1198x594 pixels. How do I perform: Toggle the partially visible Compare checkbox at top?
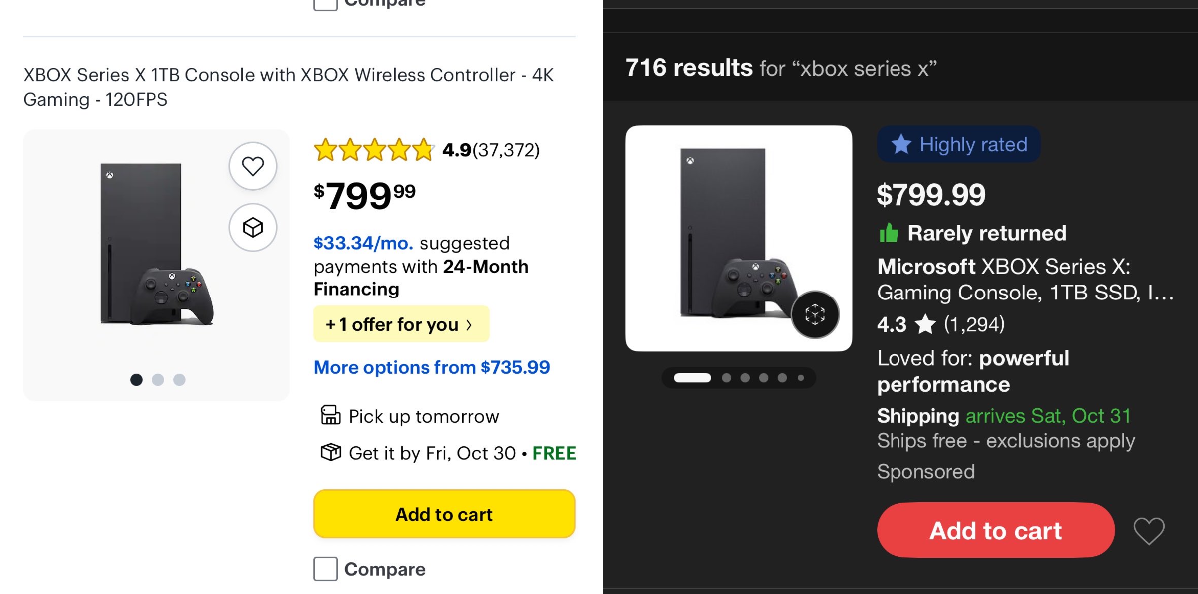[325, 4]
